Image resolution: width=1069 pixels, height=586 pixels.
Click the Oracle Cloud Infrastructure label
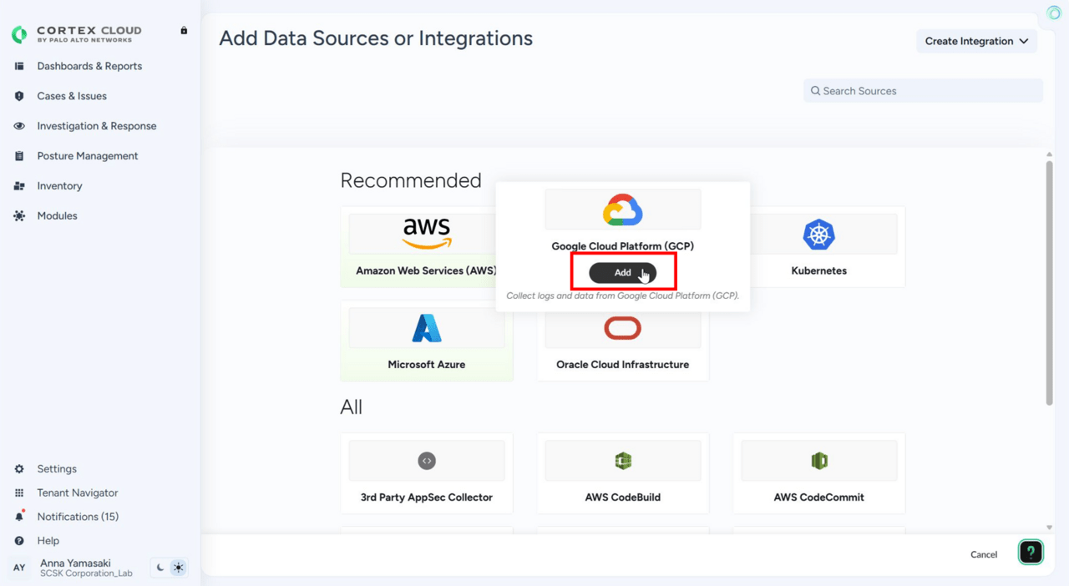pyautogui.click(x=623, y=365)
